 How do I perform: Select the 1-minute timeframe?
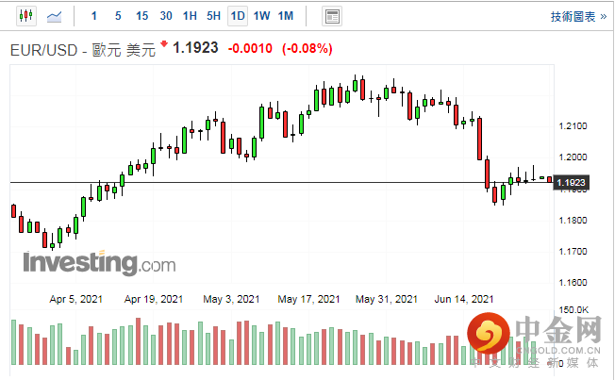point(93,16)
